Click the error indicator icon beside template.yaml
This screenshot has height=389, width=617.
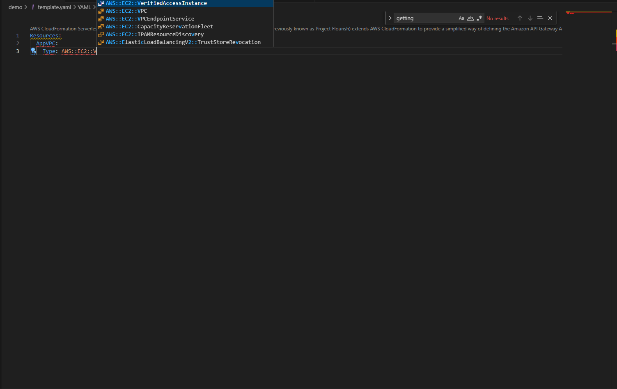pos(33,7)
